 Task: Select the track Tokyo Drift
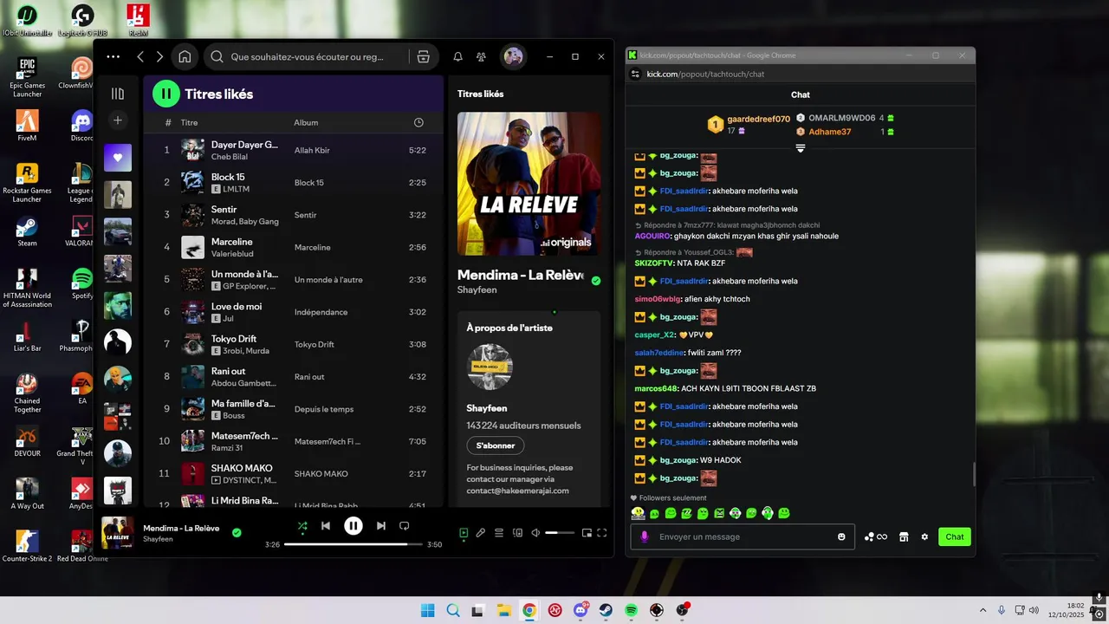pyautogui.click(x=294, y=344)
